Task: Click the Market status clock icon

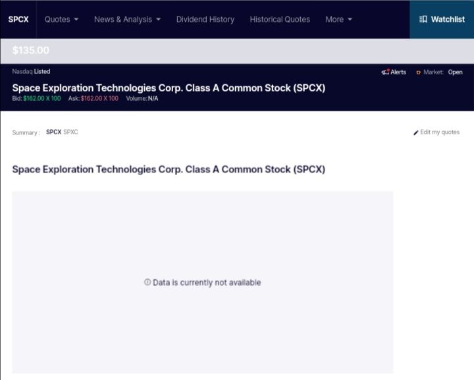Action: tap(419, 72)
